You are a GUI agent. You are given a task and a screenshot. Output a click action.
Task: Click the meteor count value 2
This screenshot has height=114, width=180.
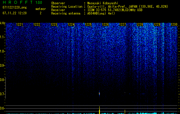(x=41, y=13)
